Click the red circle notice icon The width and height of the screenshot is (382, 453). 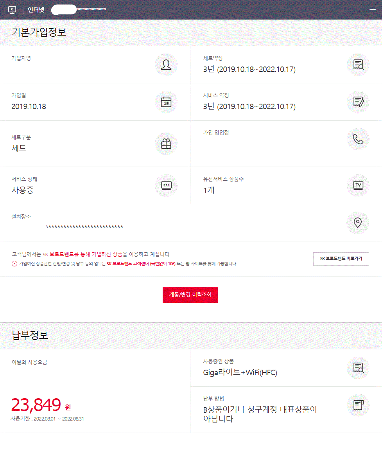[x=14, y=264]
